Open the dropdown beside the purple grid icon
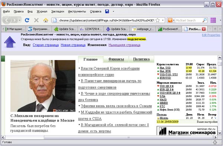 click(x=220, y=20)
